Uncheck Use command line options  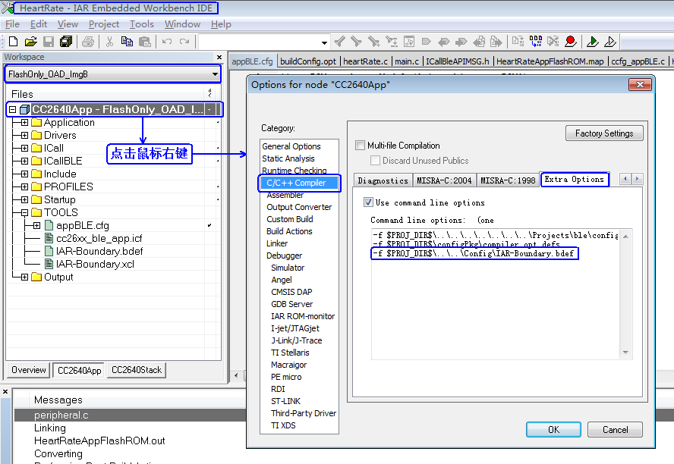(368, 202)
